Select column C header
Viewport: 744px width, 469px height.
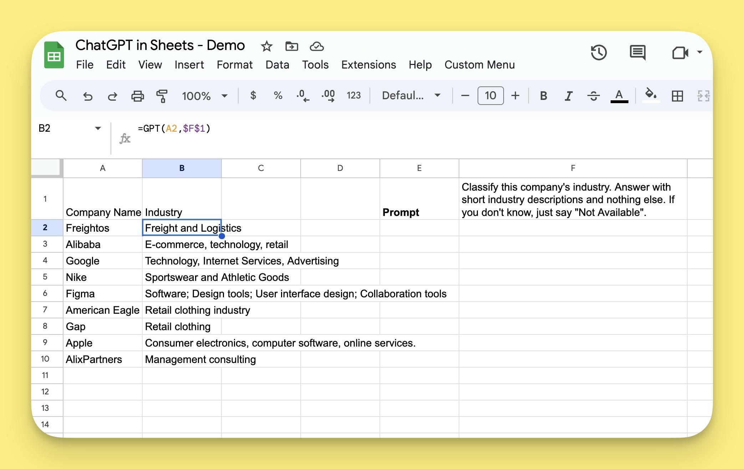(x=261, y=168)
